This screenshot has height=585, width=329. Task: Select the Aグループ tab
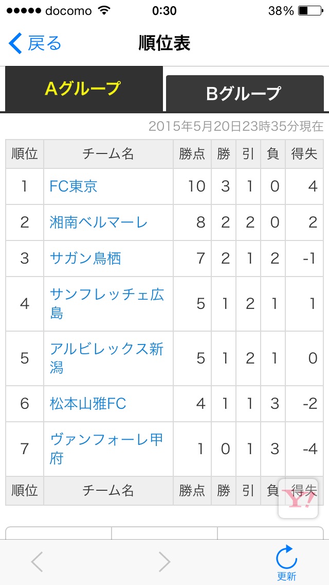coord(83,89)
